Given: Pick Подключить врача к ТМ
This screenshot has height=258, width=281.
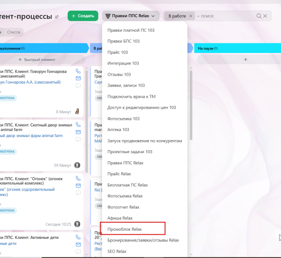Looking at the screenshot, I should (131, 97).
